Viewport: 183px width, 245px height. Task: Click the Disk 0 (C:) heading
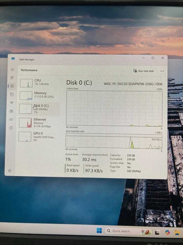click(79, 82)
